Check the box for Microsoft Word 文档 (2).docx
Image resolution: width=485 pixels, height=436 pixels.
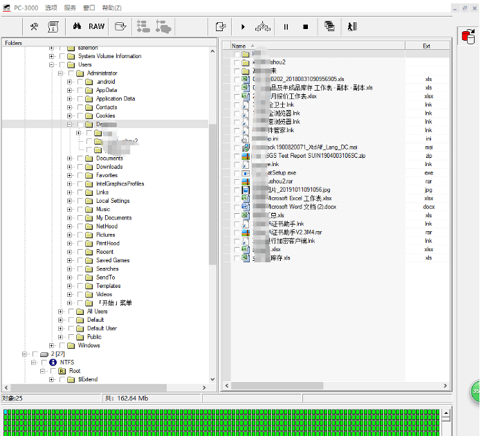pyautogui.click(x=237, y=207)
